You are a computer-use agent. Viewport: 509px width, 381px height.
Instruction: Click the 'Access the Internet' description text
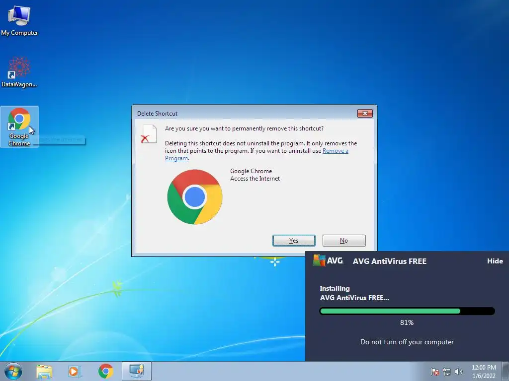(x=255, y=179)
